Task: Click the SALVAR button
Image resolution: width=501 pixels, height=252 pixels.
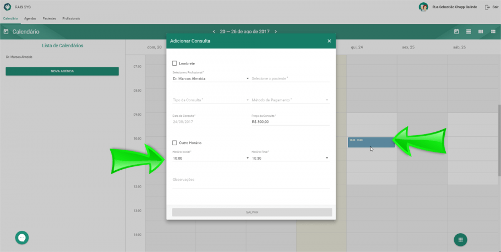Action: point(252,212)
